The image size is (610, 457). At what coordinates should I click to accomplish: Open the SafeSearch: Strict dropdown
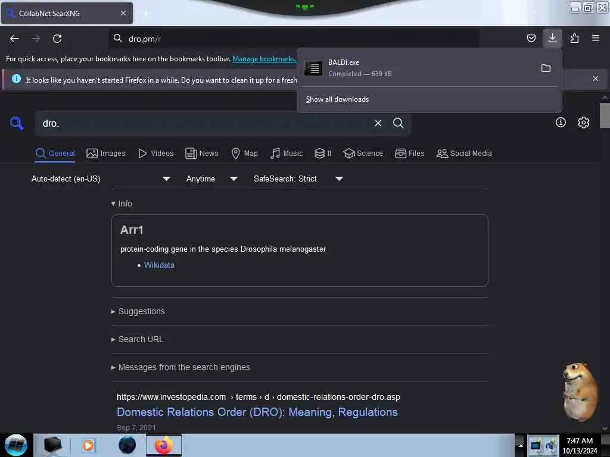coord(298,179)
